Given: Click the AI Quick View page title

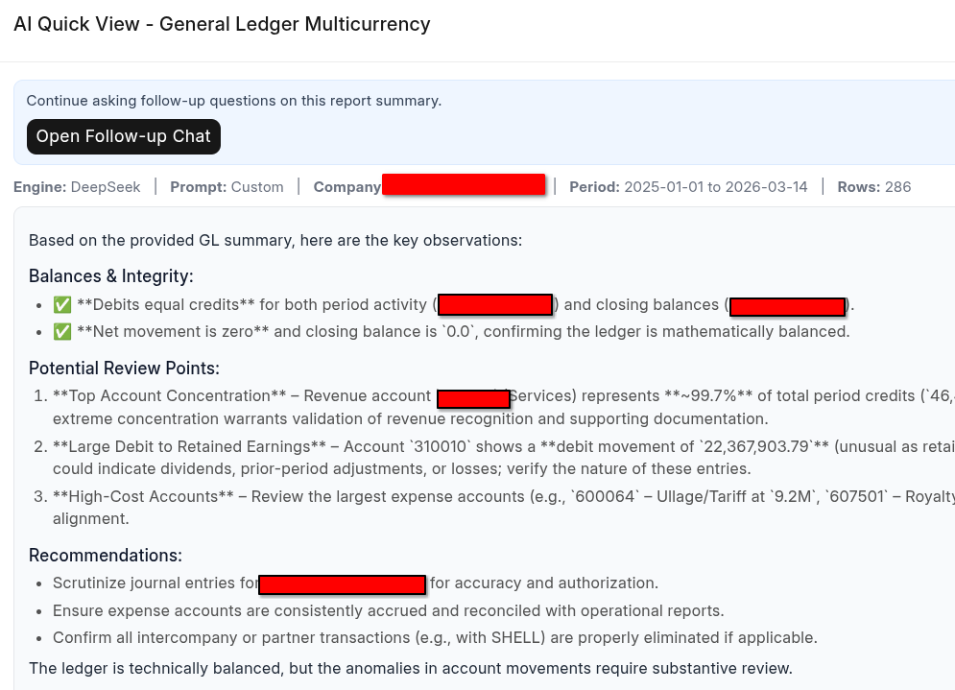Looking at the screenshot, I should [x=222, y=24].
